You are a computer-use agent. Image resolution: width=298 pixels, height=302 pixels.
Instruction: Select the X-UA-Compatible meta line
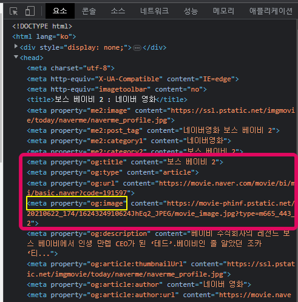[x=133, y=79]
